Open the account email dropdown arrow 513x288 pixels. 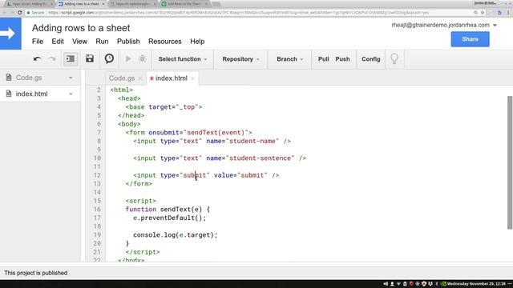(495, 25)
